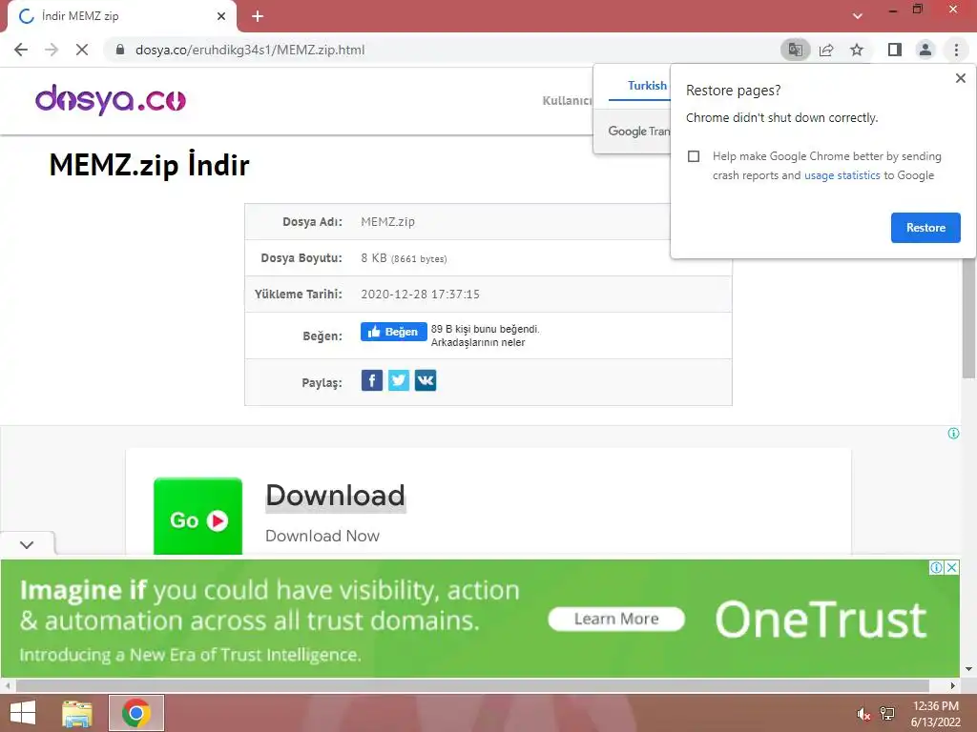The image size is (977, 732).
Task: Open the Google Translate icon in toolbar
Action: [x=795, y=50]
